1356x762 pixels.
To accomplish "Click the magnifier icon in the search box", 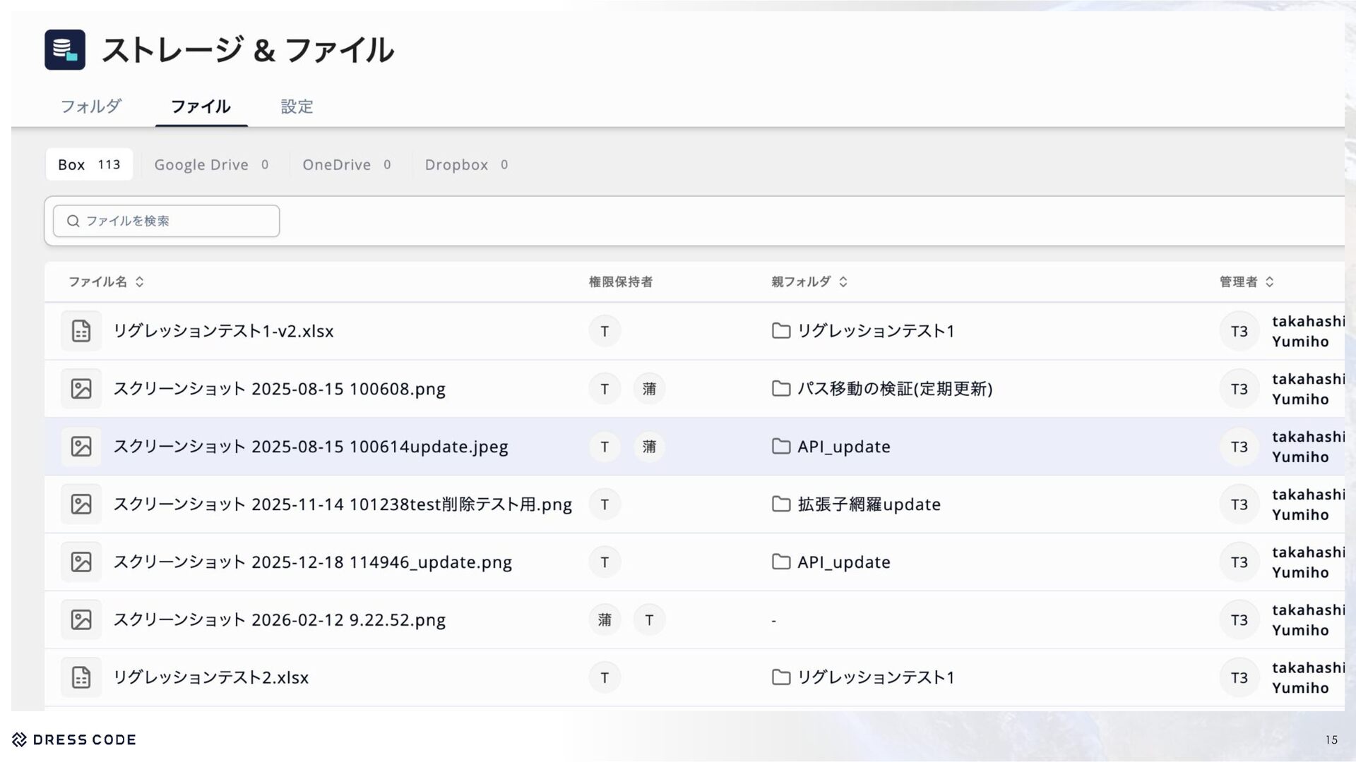I will [x=73, y=222].
